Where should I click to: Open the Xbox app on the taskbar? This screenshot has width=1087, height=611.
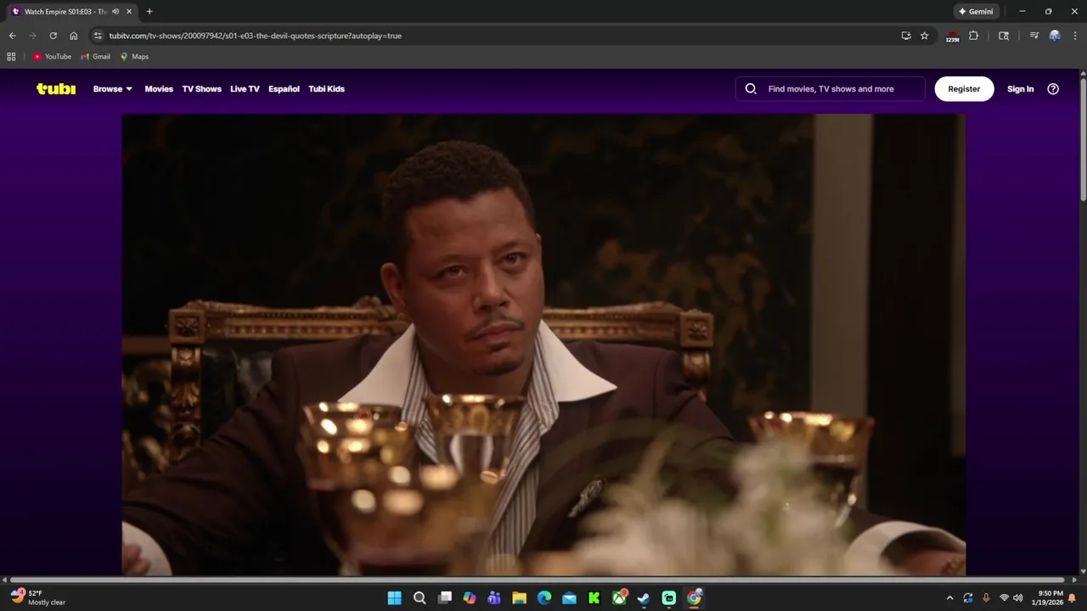(619, 597)
